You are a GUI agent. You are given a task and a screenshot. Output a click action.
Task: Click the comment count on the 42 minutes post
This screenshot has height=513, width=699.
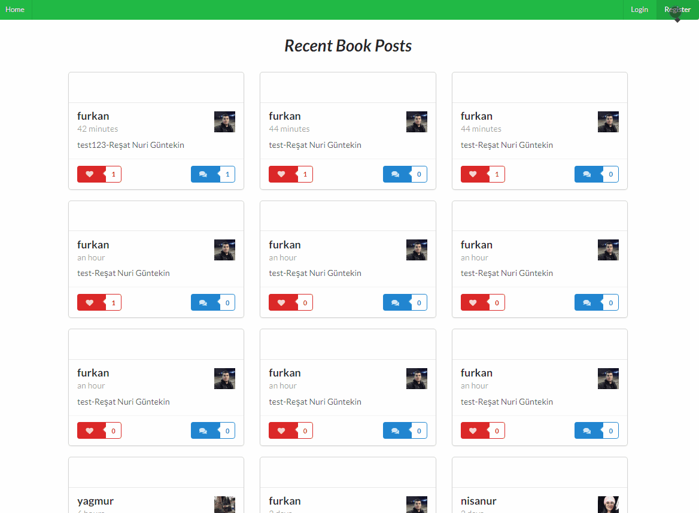tap(227, 174)
